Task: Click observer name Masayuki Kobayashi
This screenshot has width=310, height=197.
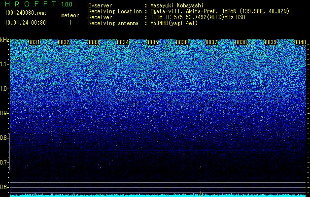Action: (177, 5)
